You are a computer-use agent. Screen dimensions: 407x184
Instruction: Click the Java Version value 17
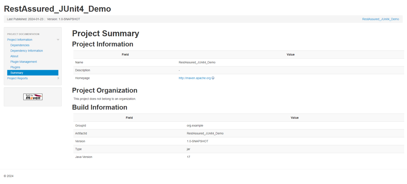pyautogui.click(x=189, y=157)
